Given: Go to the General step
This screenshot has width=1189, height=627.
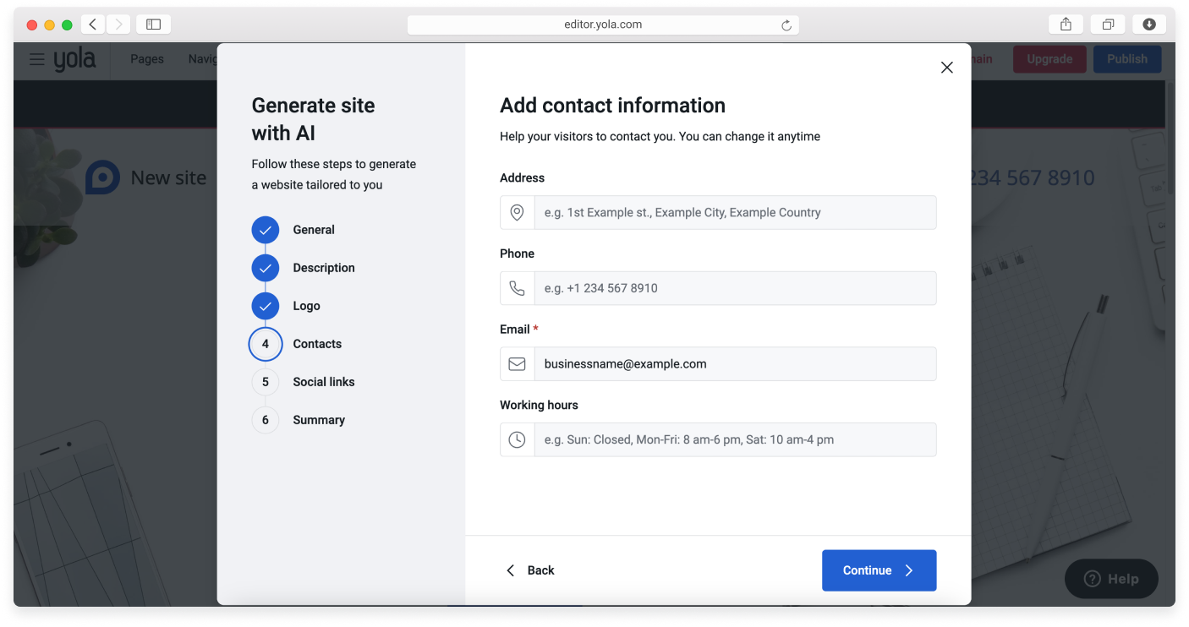Looking at the screenshot, I should (313, 230).
